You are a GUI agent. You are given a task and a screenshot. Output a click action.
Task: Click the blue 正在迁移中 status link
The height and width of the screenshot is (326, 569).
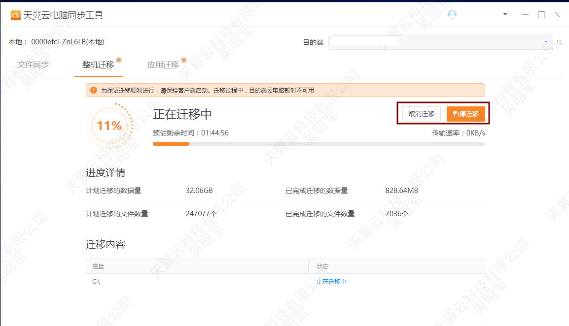[331, 282]
